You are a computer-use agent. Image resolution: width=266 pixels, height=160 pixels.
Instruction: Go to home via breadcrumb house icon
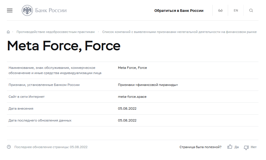click(x=8, y=32)
